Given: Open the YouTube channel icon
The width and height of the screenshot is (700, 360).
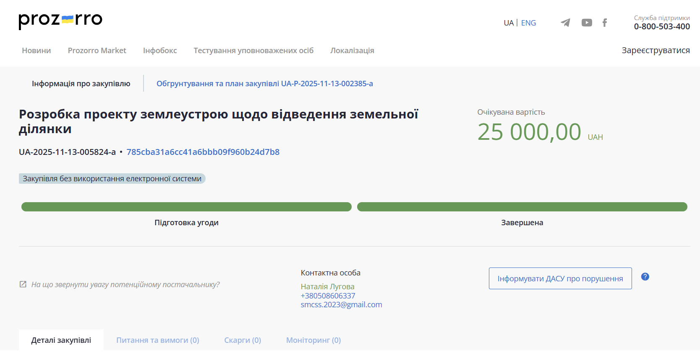Looking at the screenshot, I should [x=587, y=23].
